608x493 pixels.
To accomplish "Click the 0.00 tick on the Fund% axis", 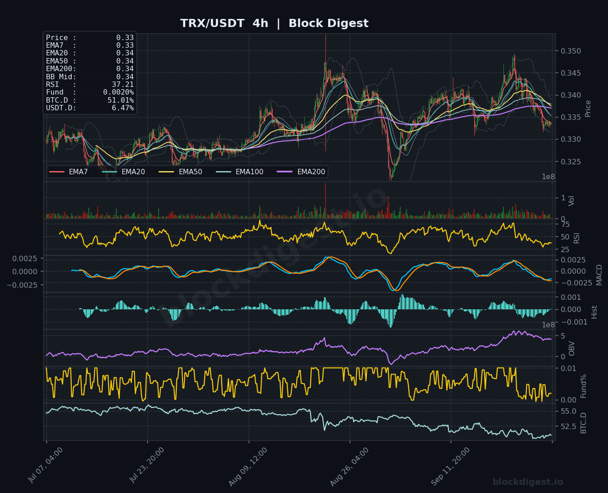I will coord(568,400).
